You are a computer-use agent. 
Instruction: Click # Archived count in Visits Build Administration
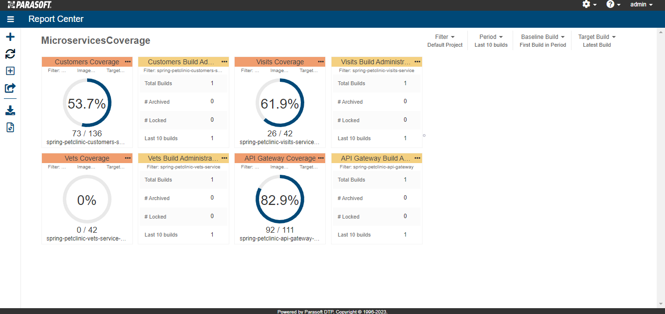(405, 101)
